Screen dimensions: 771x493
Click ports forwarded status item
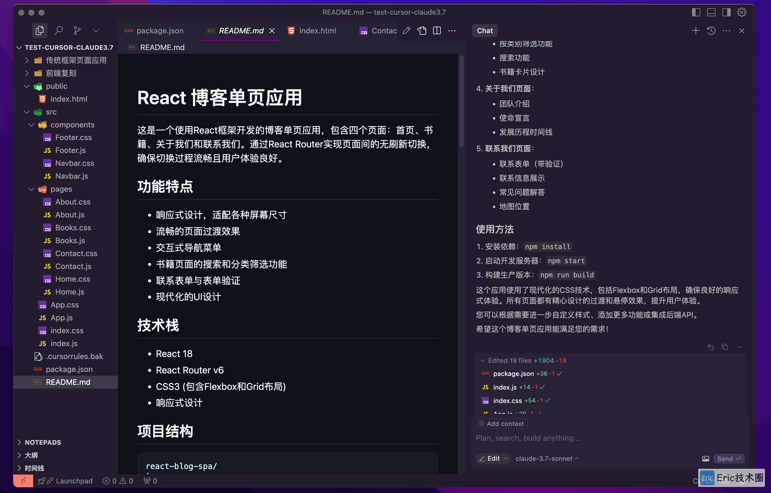[150, 481]
